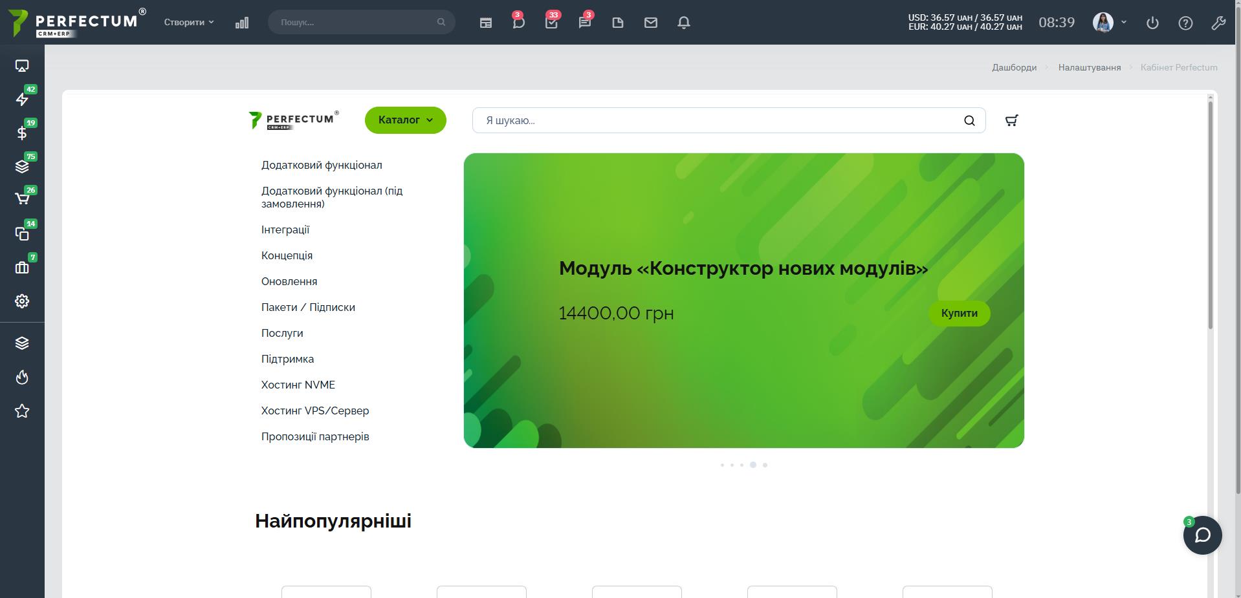The height and width of the screenshot is (598, 1241).
Task: Click the USD exchange rate text
Action: point(965,17)
